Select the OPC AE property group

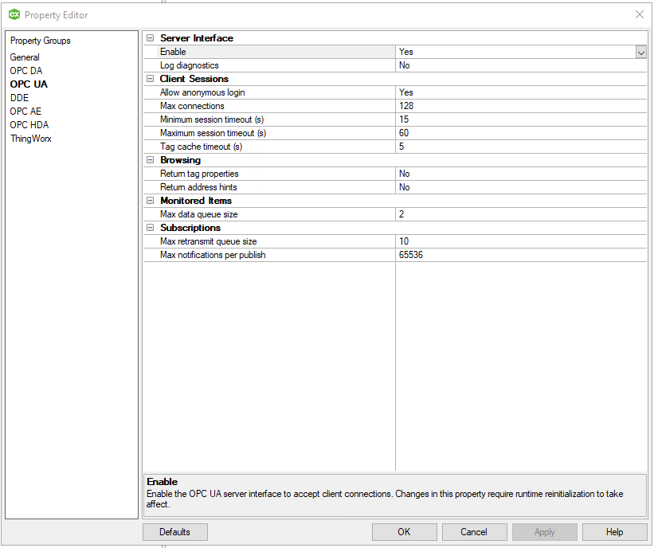click(25, 111)
